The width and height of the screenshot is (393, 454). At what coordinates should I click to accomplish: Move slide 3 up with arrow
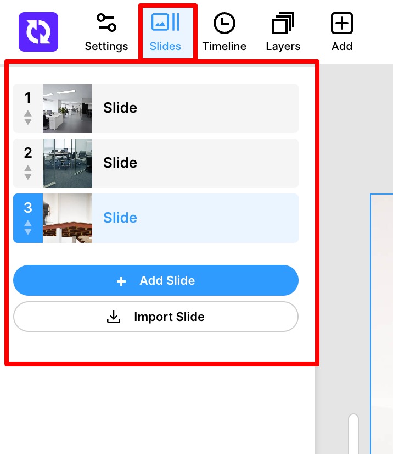click(x=28, y=223)
